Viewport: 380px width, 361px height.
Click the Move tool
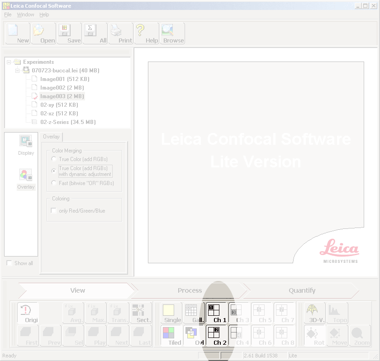coord(337,336)
